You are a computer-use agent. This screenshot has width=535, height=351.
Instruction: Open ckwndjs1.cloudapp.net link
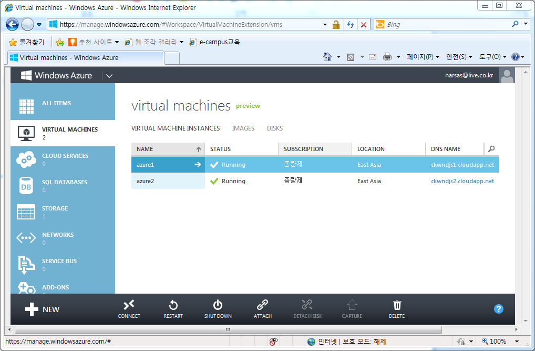click(462, 165)
